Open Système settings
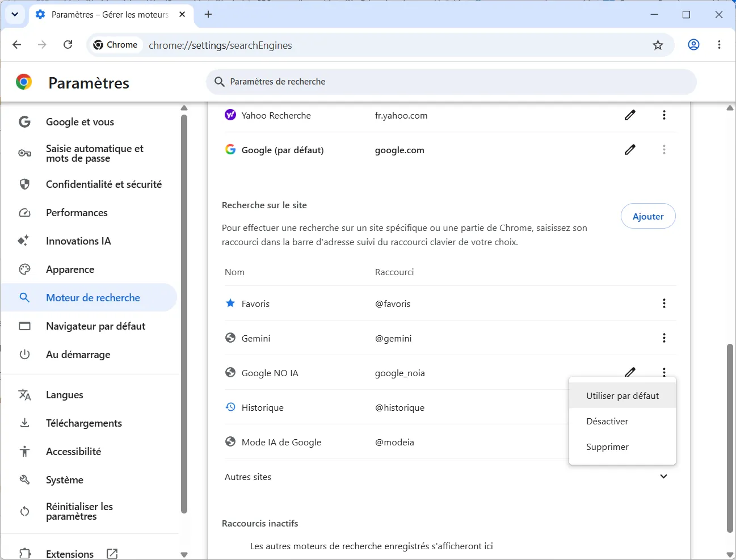Viewport: 736px width, 560px height. coord(64,480)
